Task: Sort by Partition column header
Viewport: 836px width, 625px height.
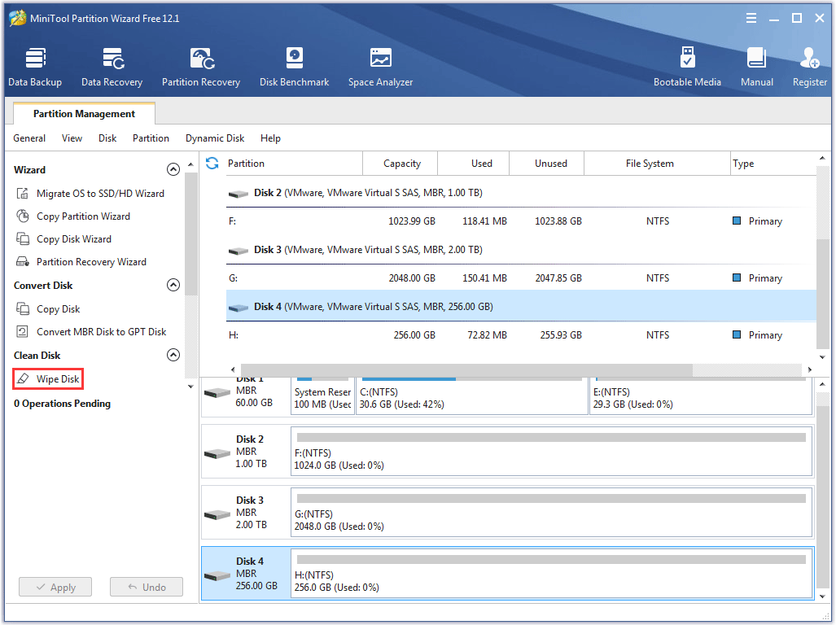Action: click(293, 164)
